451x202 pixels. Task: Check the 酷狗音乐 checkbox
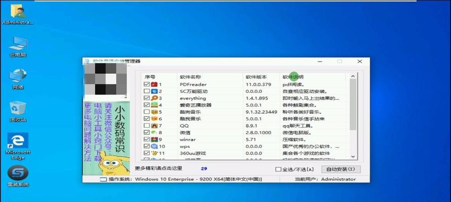tap(147, 112)
